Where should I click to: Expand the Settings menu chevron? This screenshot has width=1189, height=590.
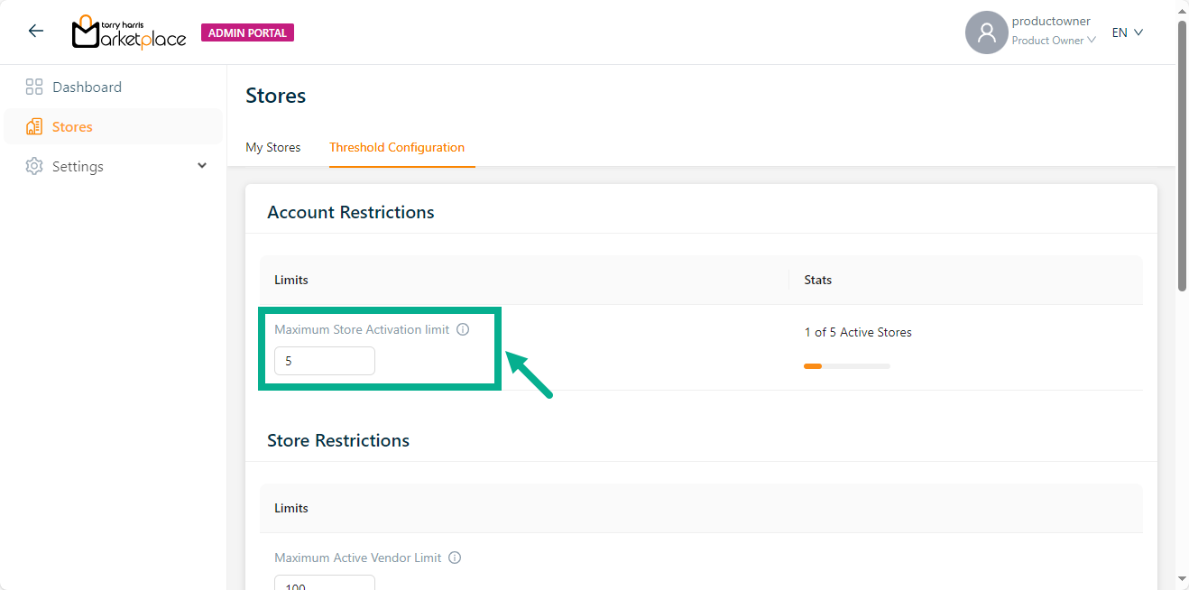coord(202,166)
